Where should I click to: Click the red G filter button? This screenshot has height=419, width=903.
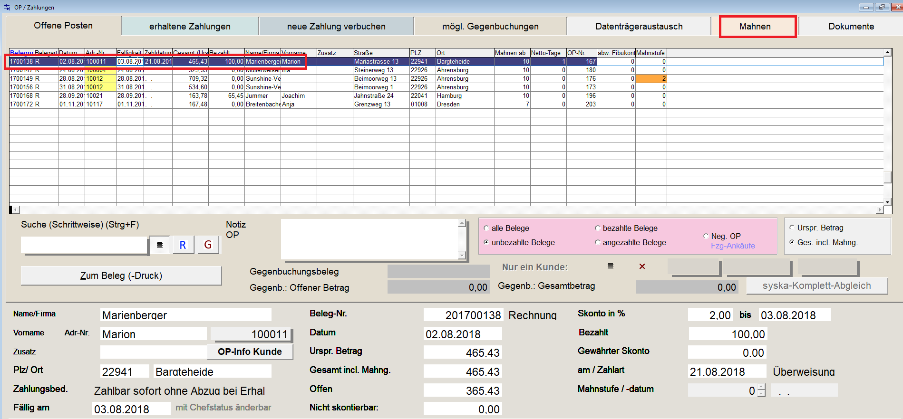[x=208, y=245]
